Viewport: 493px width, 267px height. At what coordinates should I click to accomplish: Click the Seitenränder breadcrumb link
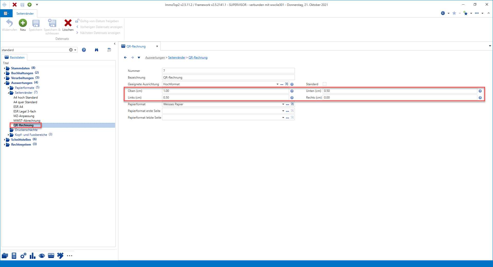tap(177, 58)
